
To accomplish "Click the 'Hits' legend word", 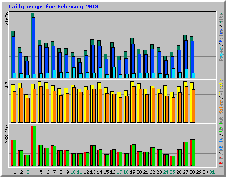I will tap(221, 18).
